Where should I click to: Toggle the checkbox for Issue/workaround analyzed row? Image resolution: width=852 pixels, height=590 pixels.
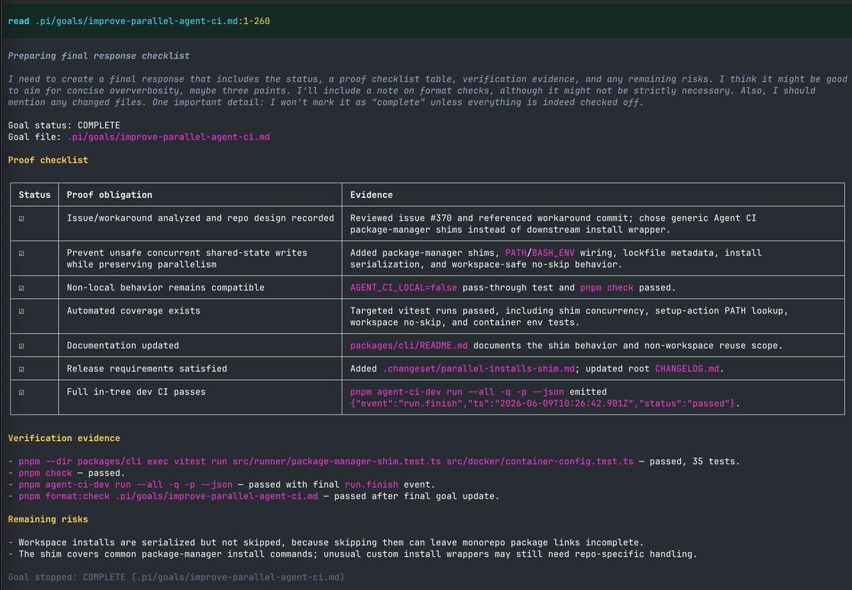pos(22,218)
